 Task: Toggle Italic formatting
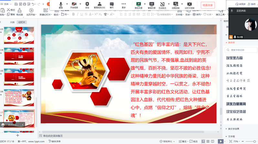(78, 14)
